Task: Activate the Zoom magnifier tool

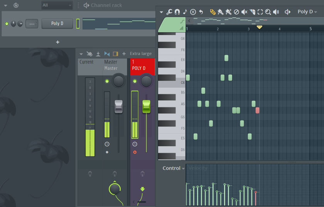Action: point(268,12)
